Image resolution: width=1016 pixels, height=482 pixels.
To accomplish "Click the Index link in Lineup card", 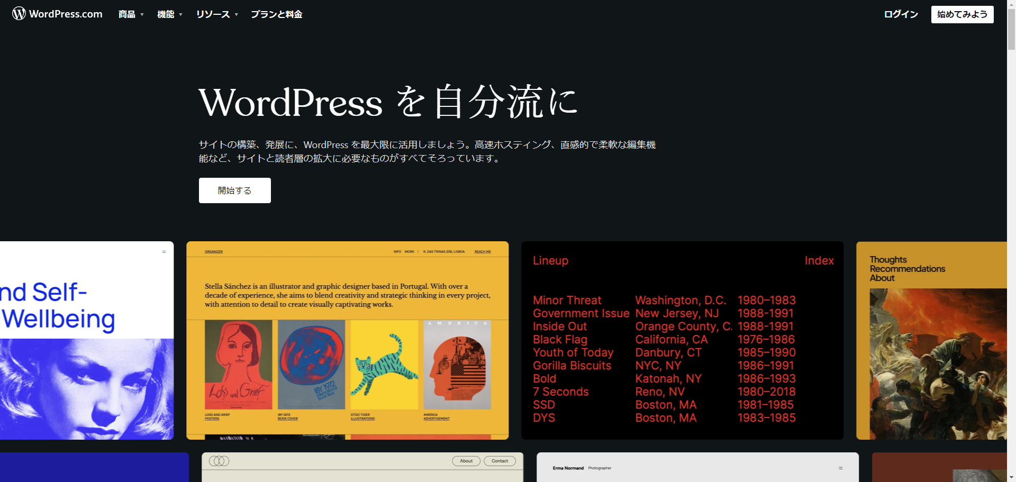I will 819,260.
